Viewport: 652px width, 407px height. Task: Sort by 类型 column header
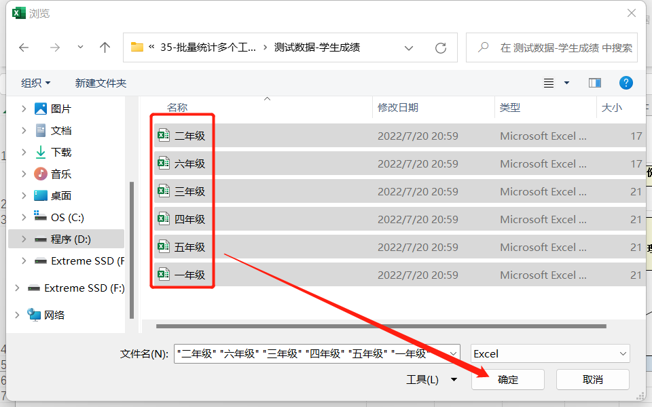[x=510, y=108]
